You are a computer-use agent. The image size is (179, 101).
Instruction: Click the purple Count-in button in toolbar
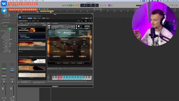(109, 5)
